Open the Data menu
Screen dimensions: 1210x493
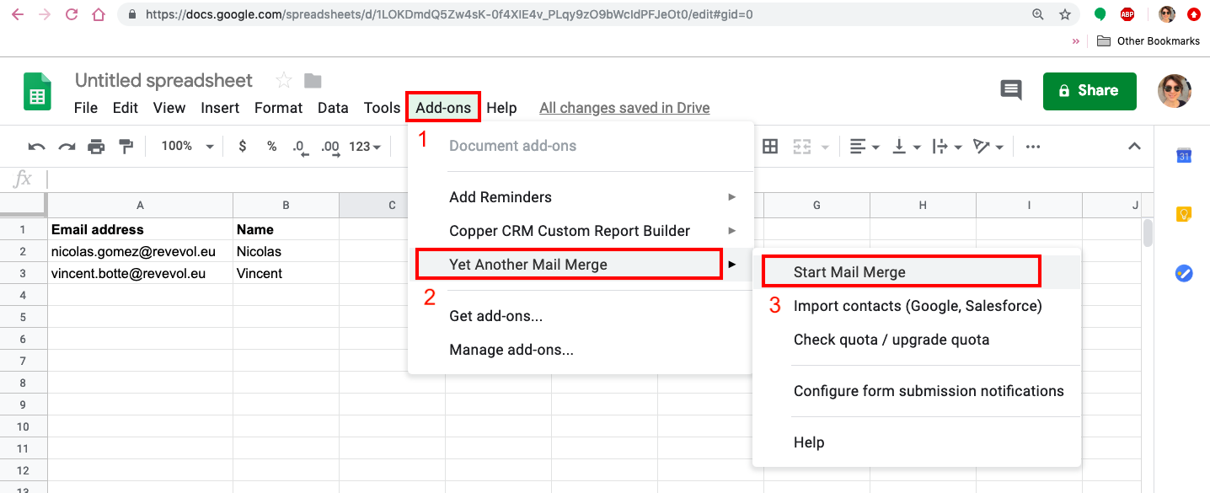pyautogui.click(x=333, y=108)
